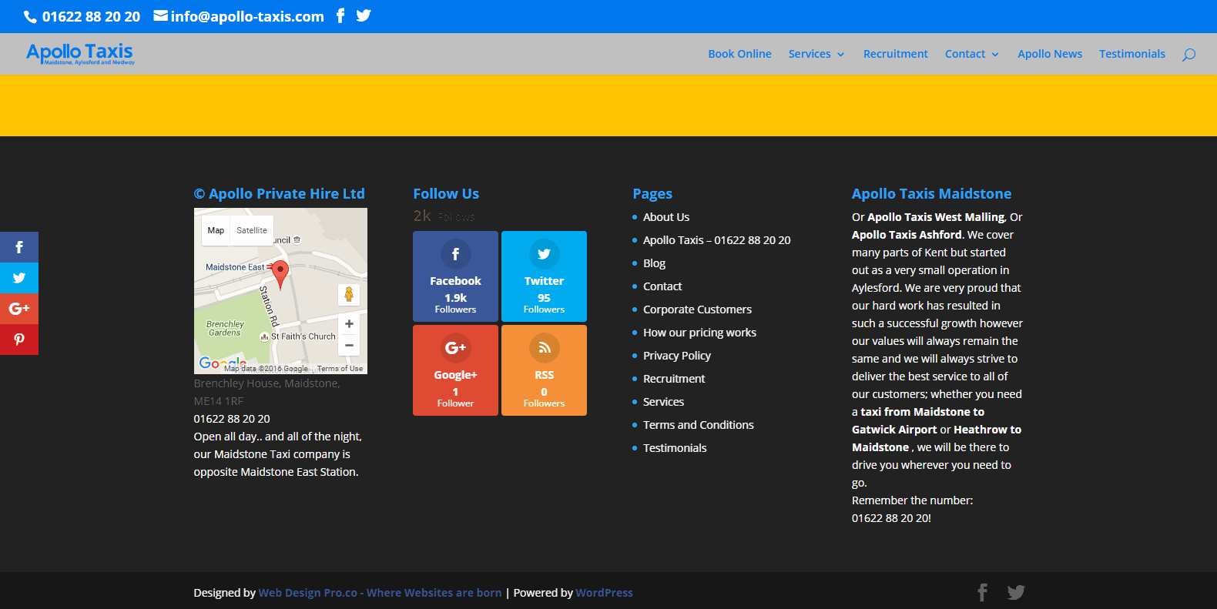Open Apollo News menu item

coord(1050,54)
